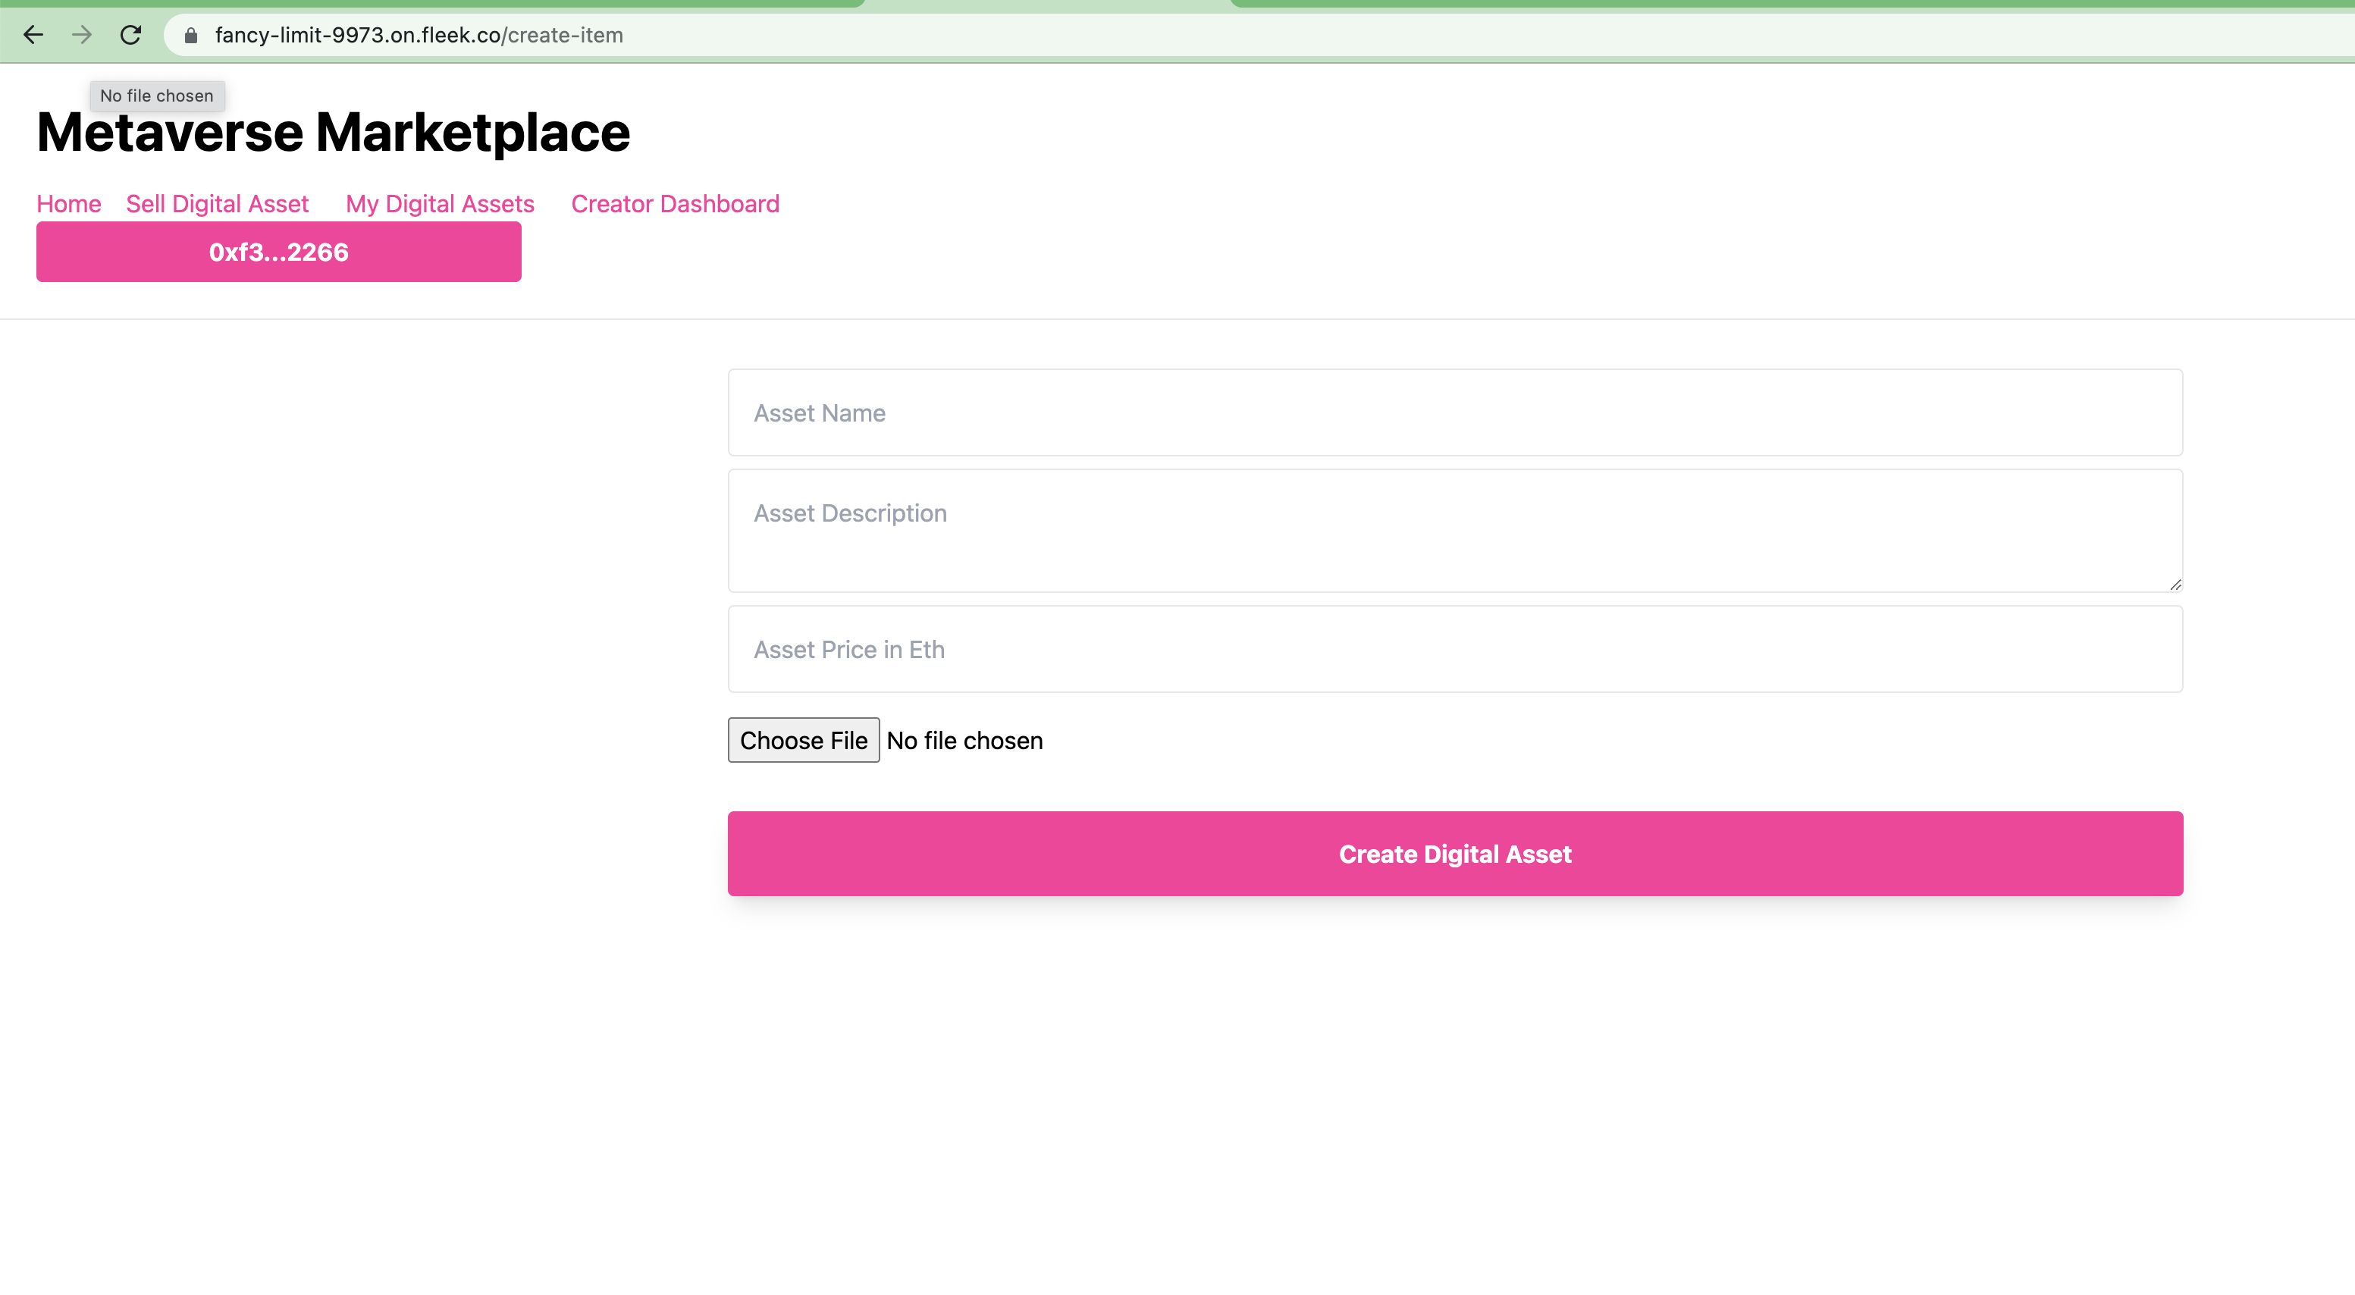
Task: Open the Home nav link
Action: pos(68,204)
